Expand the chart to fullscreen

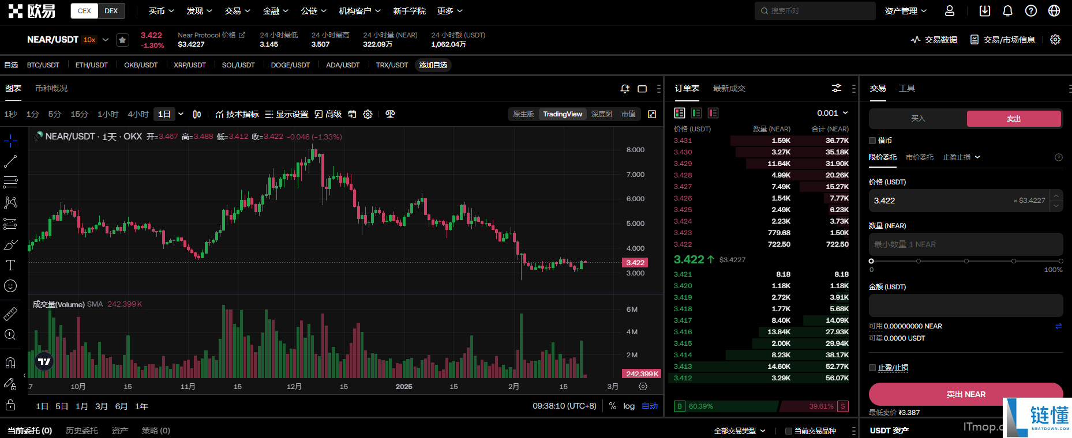point(652,114)
